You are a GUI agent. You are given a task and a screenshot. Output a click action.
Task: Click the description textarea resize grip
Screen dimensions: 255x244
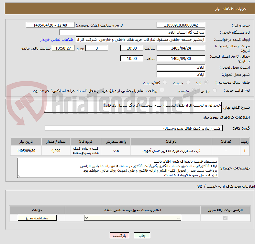point(45,111)
